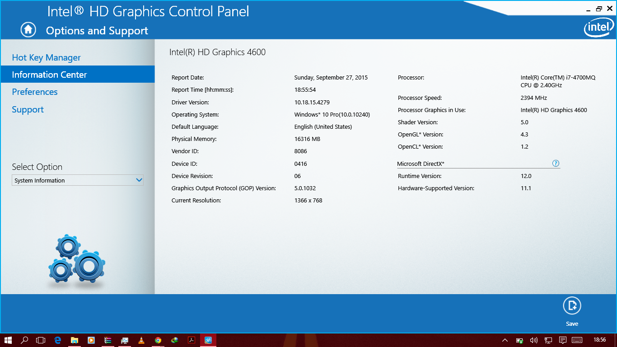
Task: Click the Windows Start button
Action: click(x=8, y=340)
